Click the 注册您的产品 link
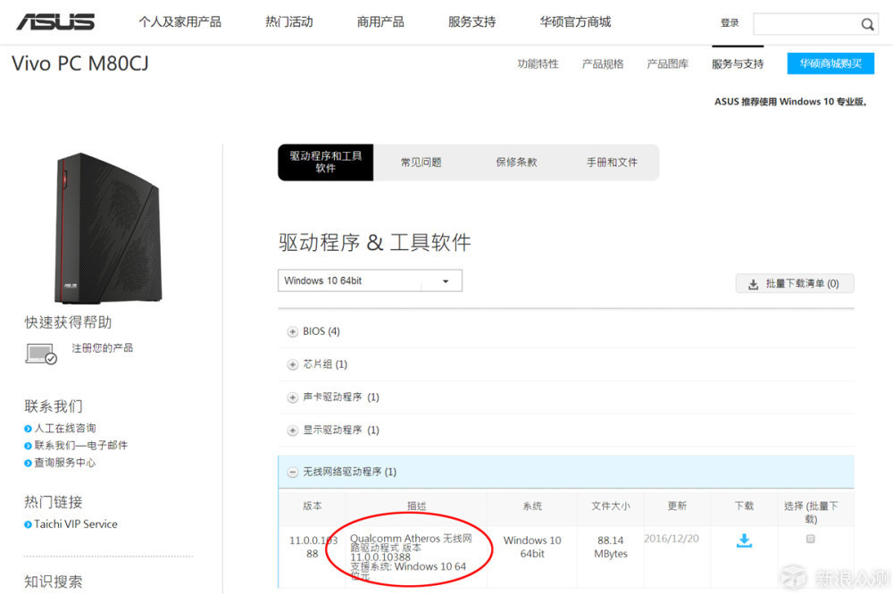 (102, 348)
